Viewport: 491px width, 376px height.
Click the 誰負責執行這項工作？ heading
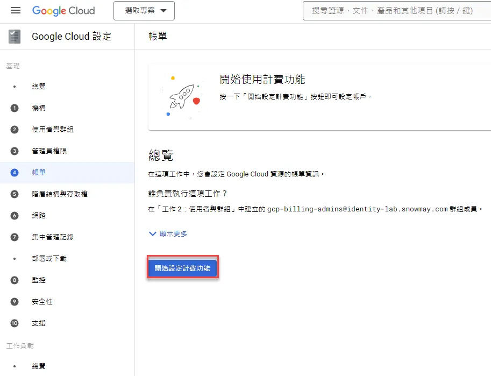pyautogui.click(x=188, y=193)
